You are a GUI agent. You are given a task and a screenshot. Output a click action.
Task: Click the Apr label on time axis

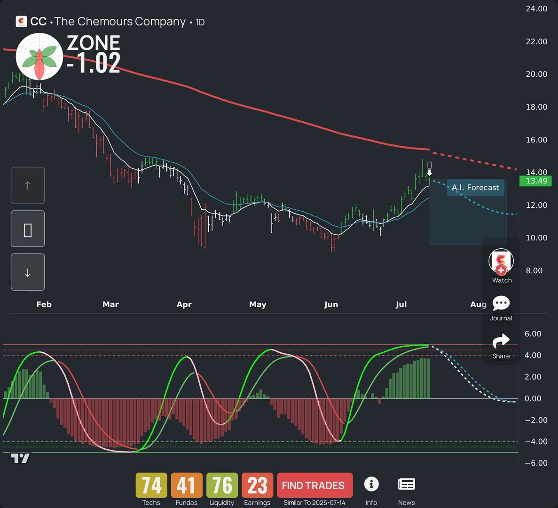click(x=184, y=304)
